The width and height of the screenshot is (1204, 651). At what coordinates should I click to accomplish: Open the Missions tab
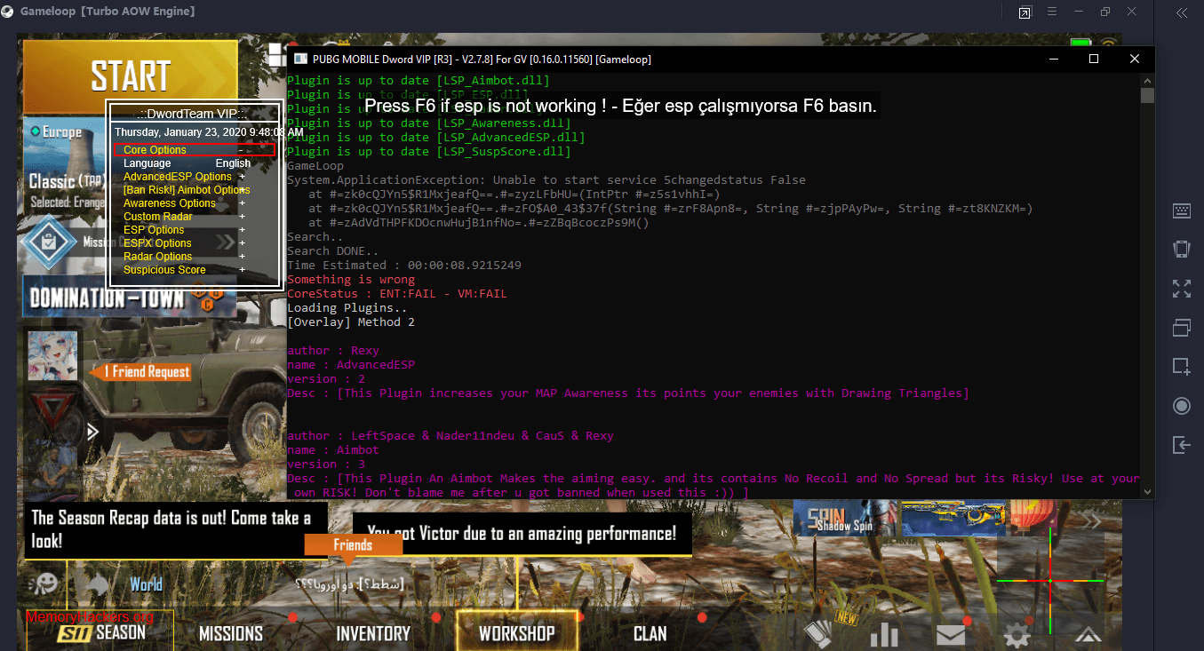point(231,633)
